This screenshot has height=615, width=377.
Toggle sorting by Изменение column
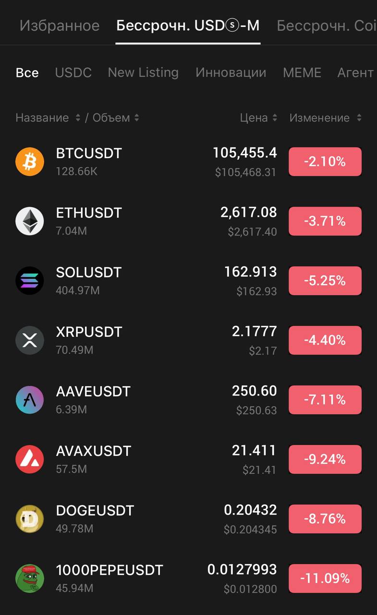pos(326,118)
